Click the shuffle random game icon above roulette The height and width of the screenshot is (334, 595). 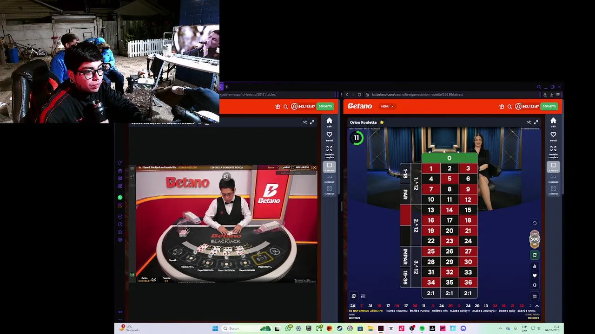point(529,122)
